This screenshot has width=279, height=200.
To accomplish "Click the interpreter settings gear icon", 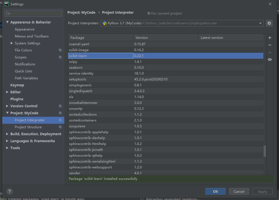I will (269, 23).
